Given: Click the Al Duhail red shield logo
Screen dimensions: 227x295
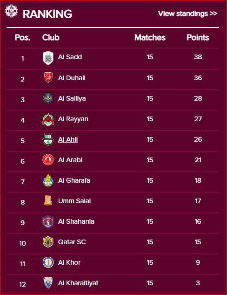Looking at the screenshot, I should [48, 77].
